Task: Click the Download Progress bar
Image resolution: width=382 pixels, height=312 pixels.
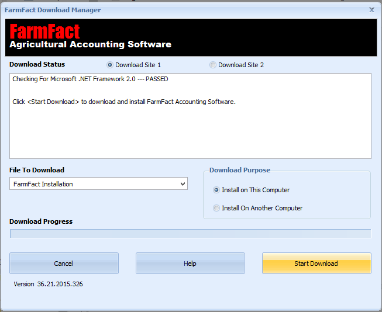Action: tap(190, 234)
